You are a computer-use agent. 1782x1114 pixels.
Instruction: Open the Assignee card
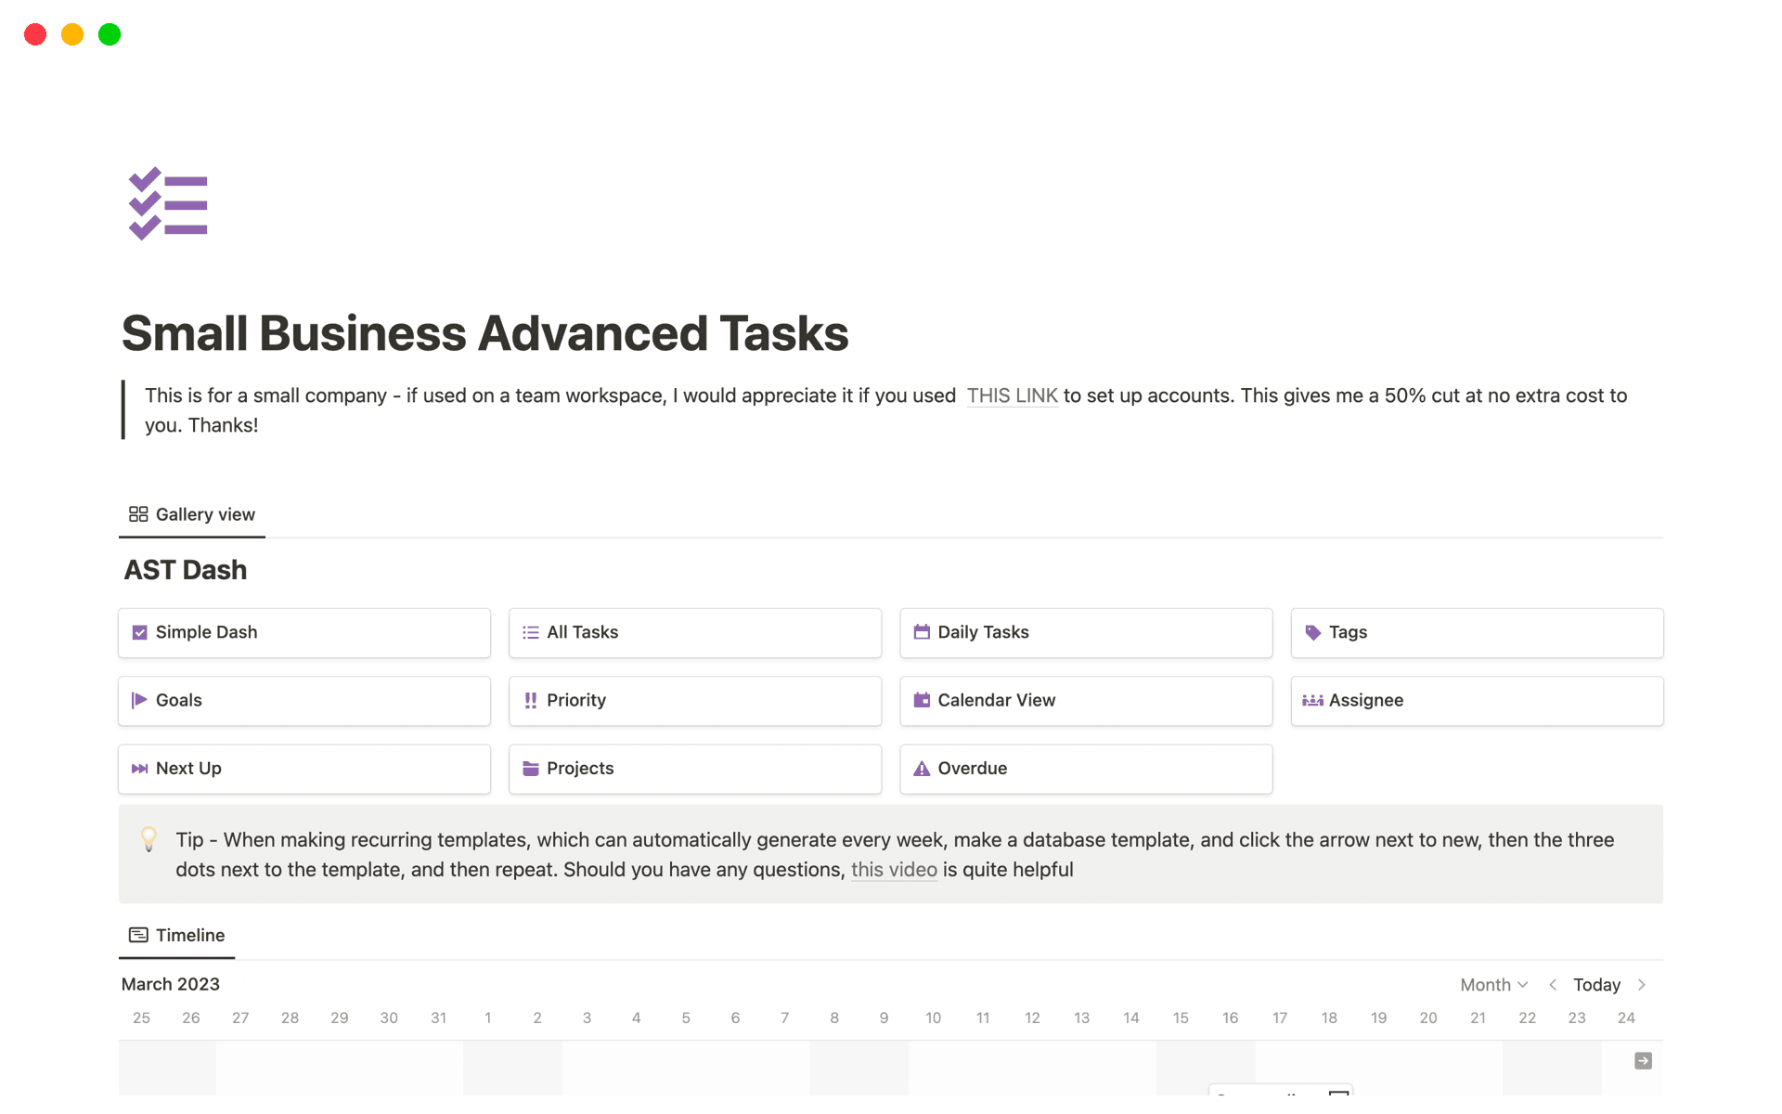pyautogui.click(x=1477, y=701)
